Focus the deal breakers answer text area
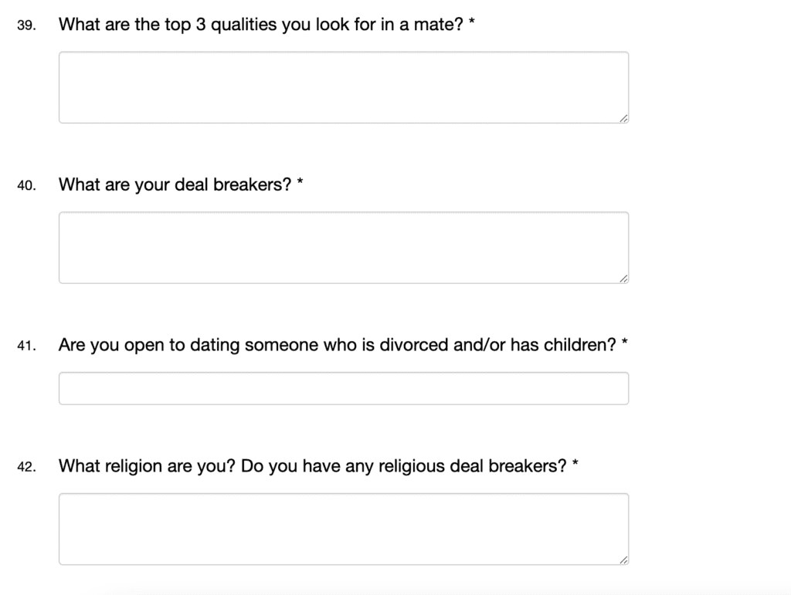791x595 pixels. (343, 247)
